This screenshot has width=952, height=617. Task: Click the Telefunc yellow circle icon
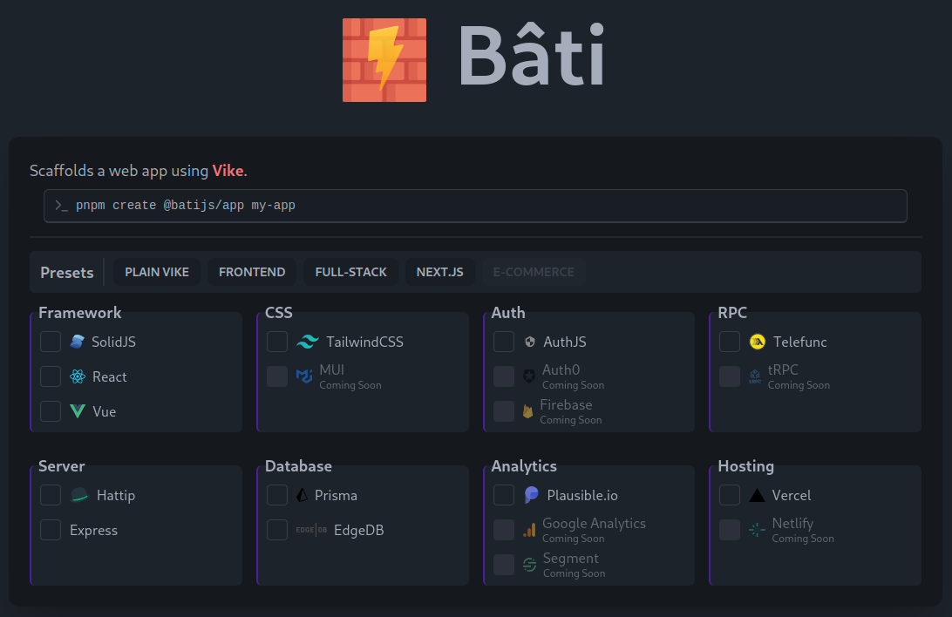pyautogui.click(x=758, y=342)
